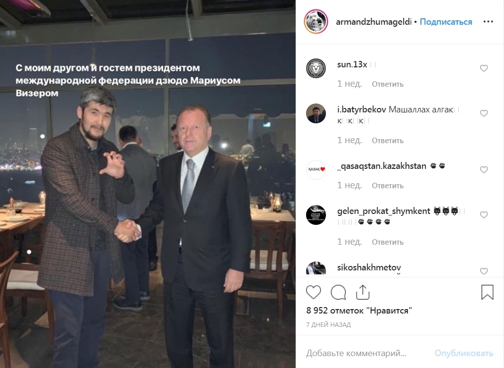The height and width of the screenshot is (368, 504).
Task: Open armandzhumageldi profile avatar
Action: tap(316, 21)
